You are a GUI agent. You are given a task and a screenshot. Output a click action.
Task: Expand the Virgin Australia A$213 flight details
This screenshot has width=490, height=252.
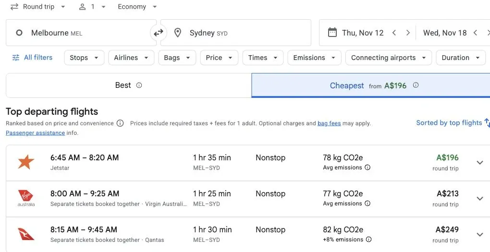click(480, 199)
